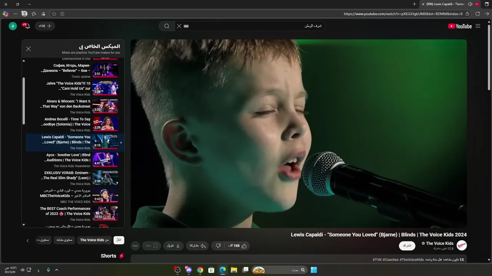Refresh the page in browser
Image resolution: width=492 pixels, height=276 pixels.
coord(478,14)
